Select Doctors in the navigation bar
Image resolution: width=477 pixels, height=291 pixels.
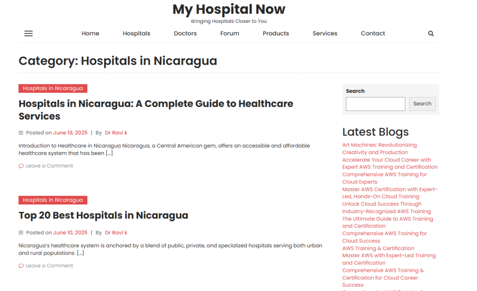185,34
